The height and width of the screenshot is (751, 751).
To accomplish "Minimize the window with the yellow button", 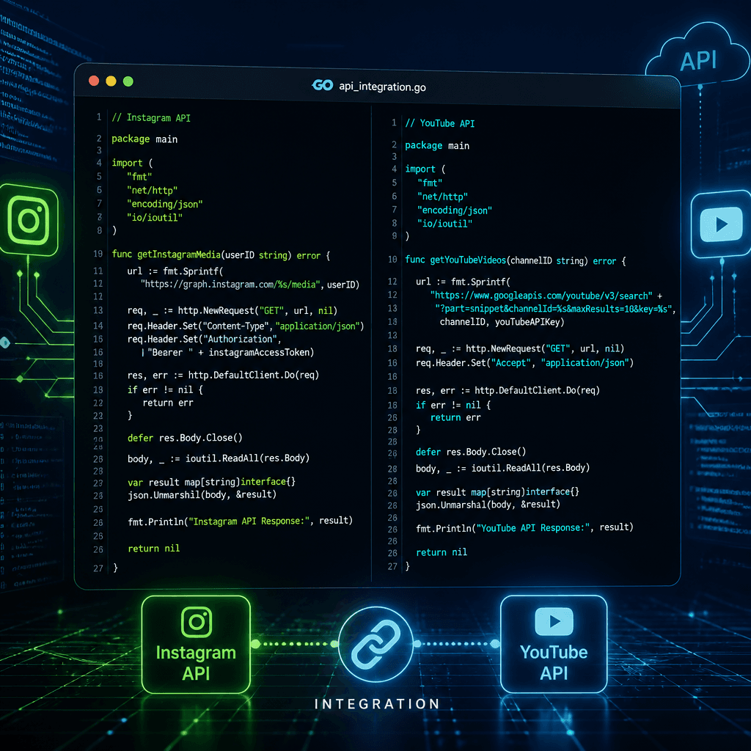I will click(111, 81).
